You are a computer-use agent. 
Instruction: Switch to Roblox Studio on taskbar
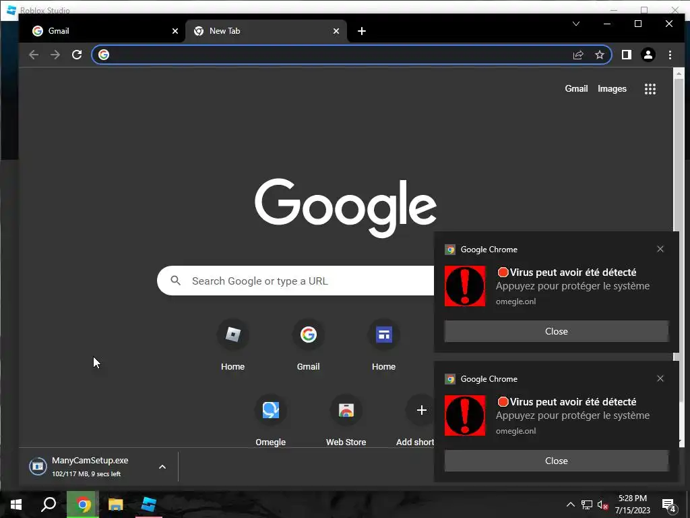coord(149,505)
